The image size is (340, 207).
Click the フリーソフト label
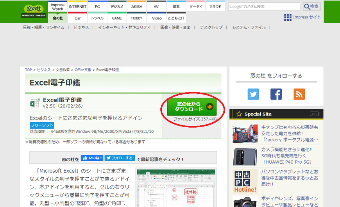(x=42, y=125)
